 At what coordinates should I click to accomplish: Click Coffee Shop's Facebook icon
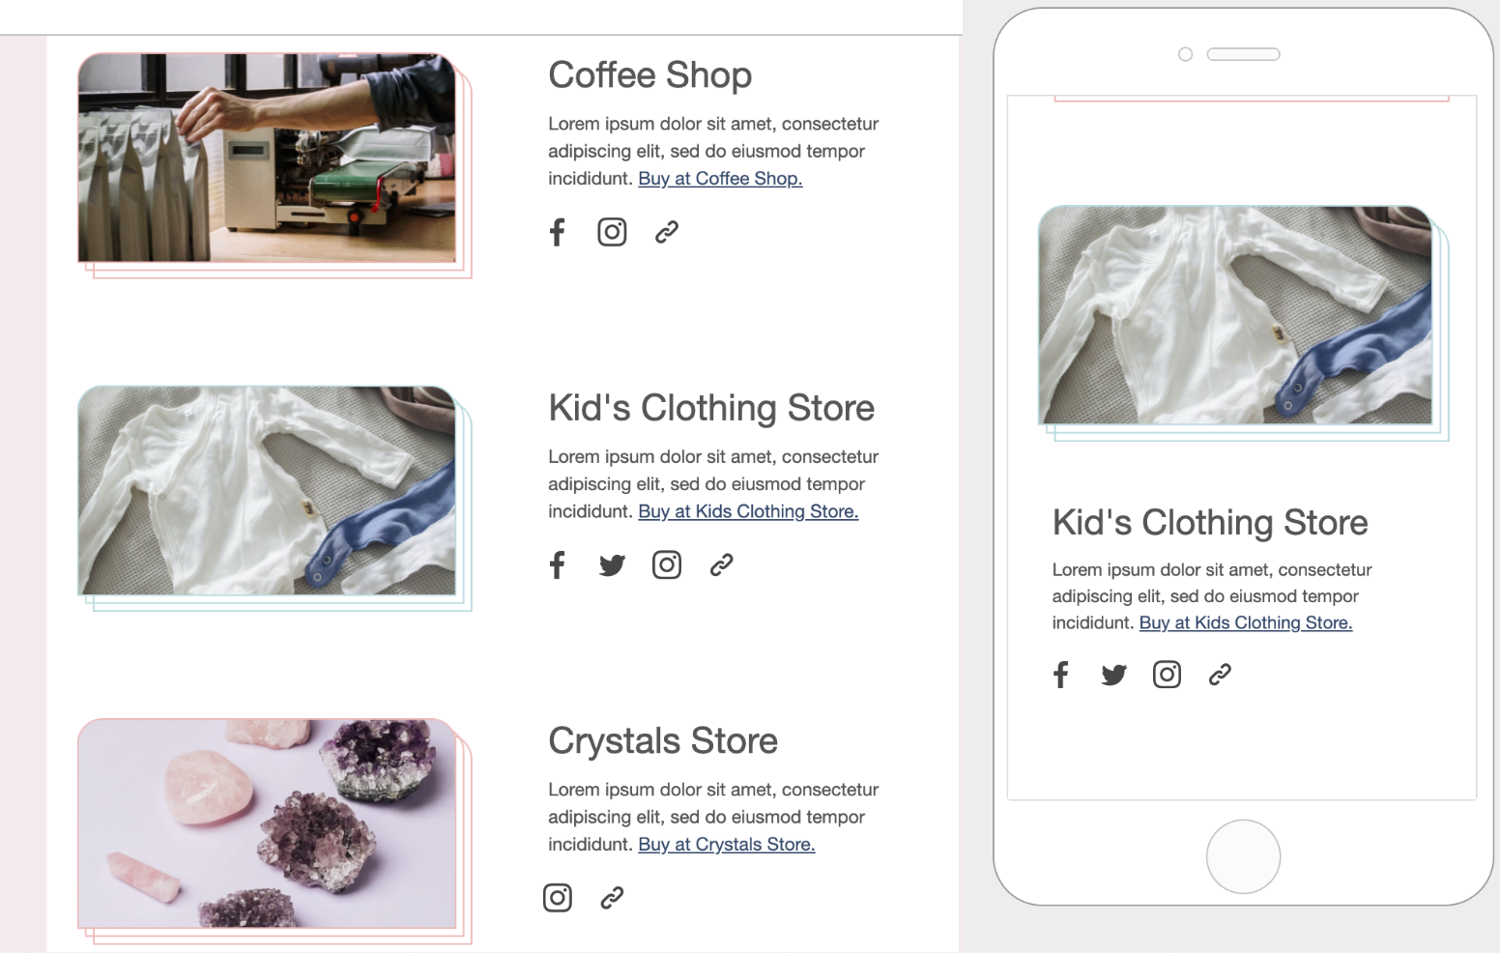click(557, 232)
